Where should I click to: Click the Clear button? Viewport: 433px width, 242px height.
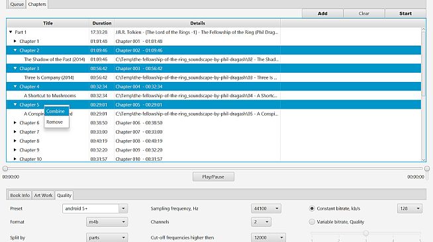(363, 13)
